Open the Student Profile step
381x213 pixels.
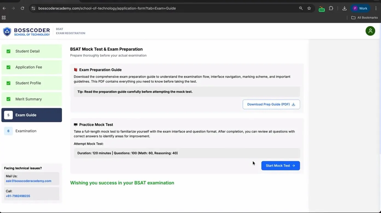[x=32, y=83]
